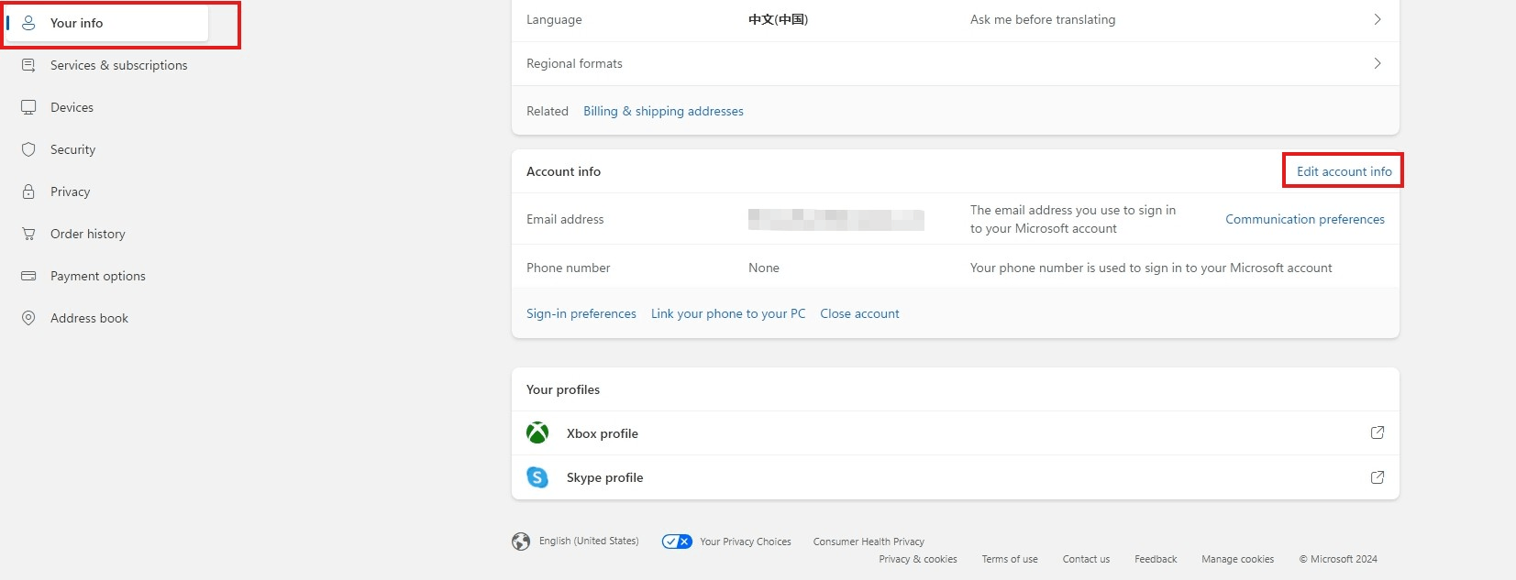Open the Close account link

859,313
